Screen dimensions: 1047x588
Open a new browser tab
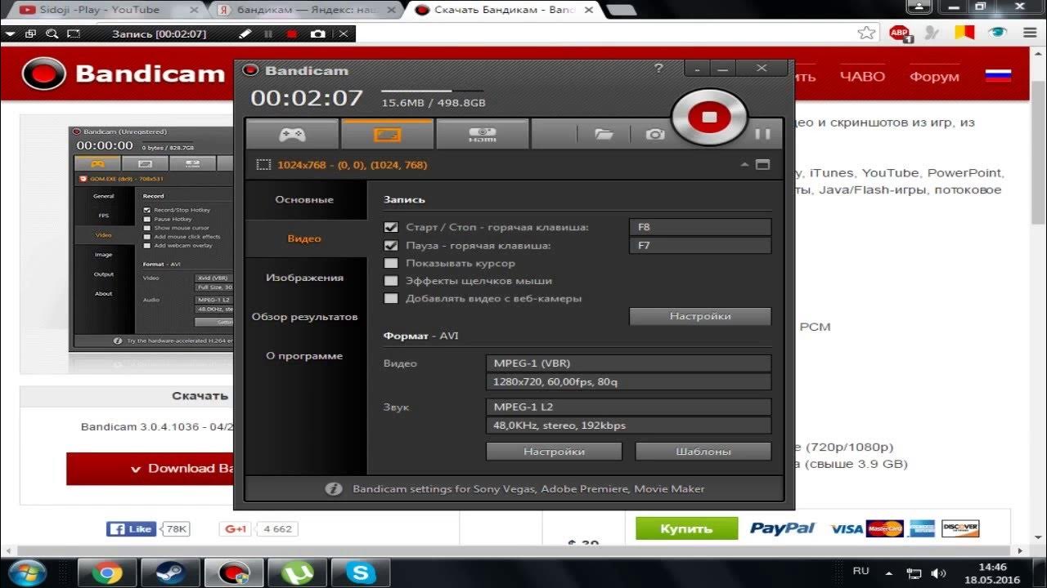point(622,11)
